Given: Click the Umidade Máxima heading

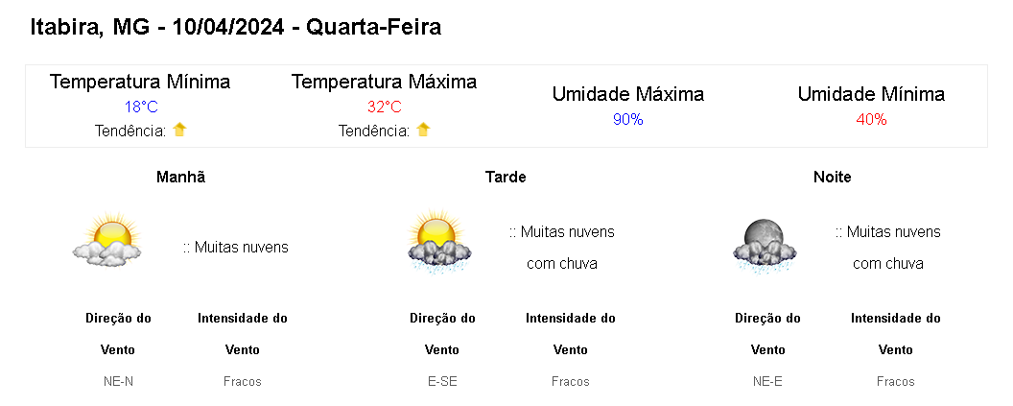Looking at the screenshot, I should [x=627, y=94].
